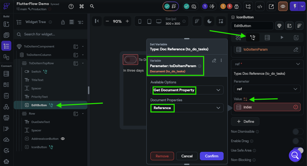Switch to Backend Query tab
This screenshot has height=166, width=307.
coord(267,38)
